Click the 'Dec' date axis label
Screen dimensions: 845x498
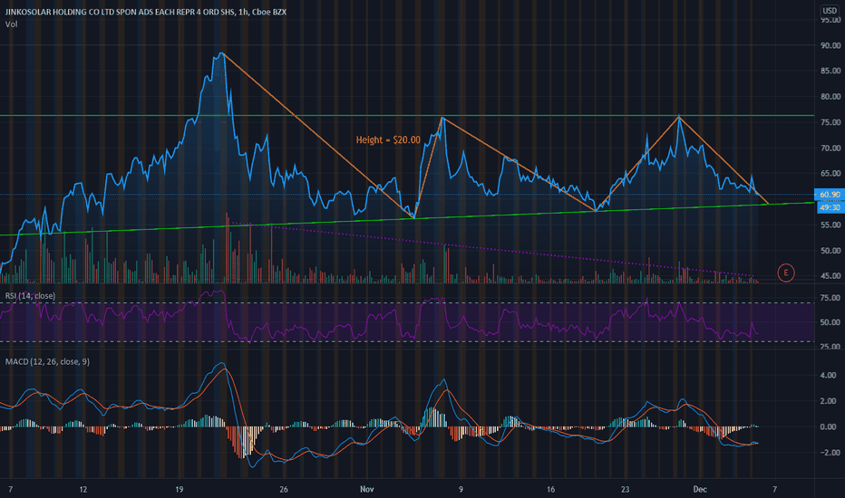(700, 489)
